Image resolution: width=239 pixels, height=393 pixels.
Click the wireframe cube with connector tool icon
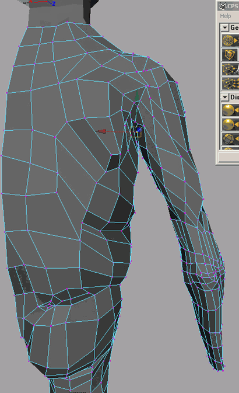coord(230,69)
